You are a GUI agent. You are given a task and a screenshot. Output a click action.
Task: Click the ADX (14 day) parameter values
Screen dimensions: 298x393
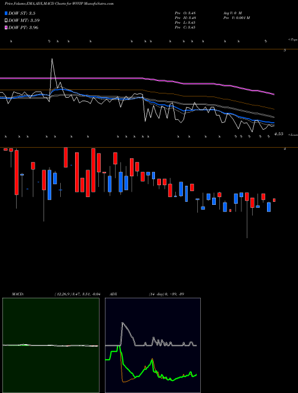166,294
